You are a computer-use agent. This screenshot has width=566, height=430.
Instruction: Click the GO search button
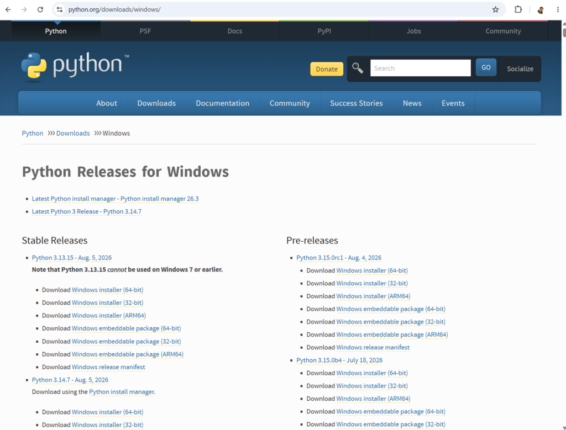[x=486, y=67]
